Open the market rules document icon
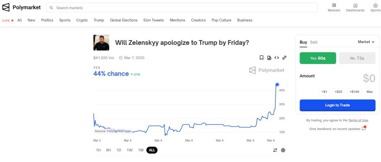Screen dimensions: 381x162 point(269,58)
